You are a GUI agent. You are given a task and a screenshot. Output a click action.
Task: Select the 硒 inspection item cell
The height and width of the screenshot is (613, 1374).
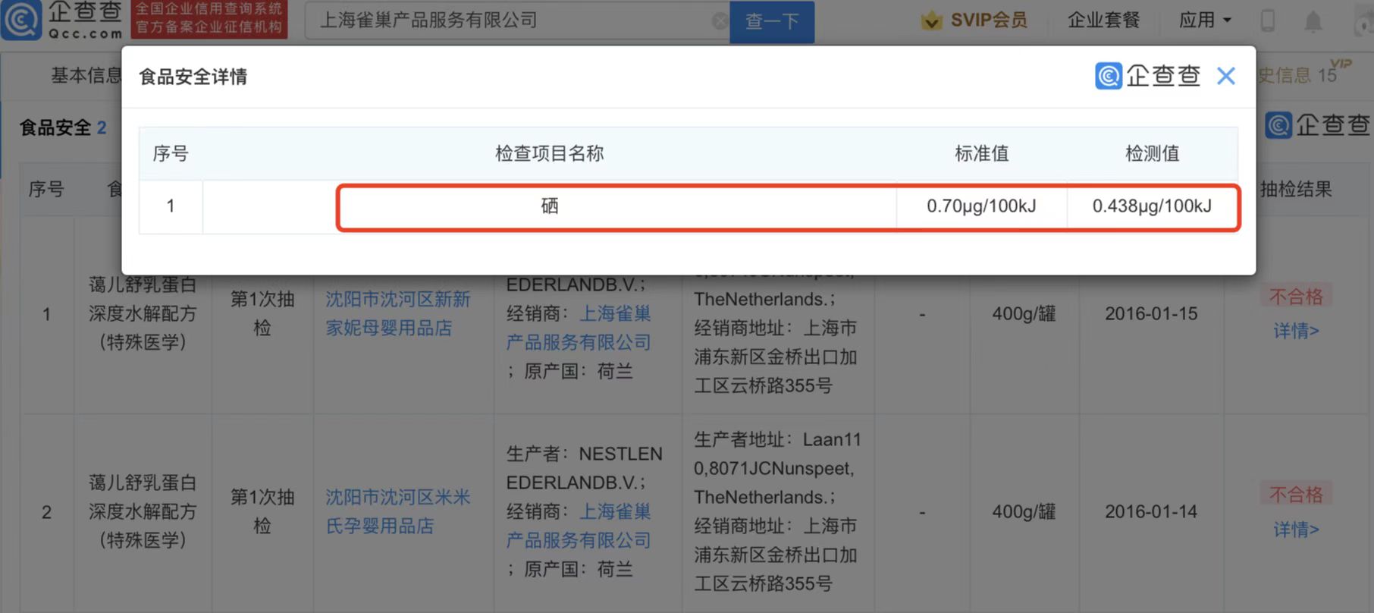[549, 206]
